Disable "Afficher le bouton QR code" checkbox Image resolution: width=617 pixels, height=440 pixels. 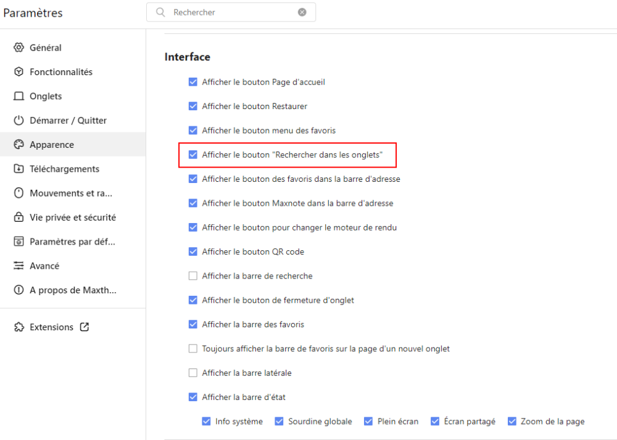(193, 251)
